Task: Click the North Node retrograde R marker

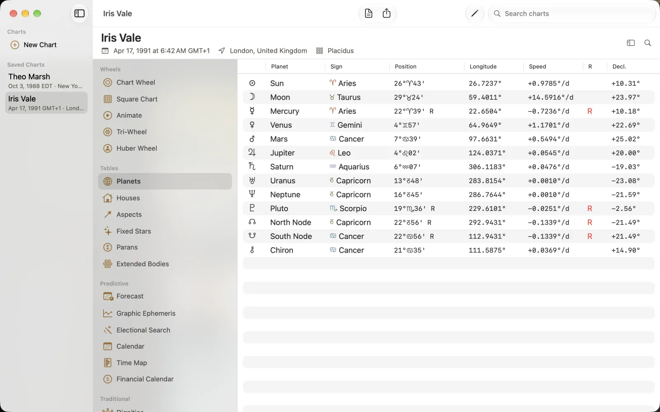Action: point(589,222)
